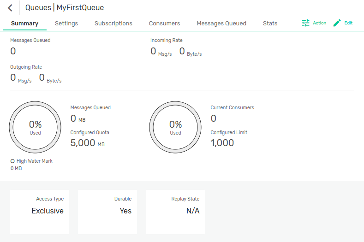Click the message quota usage gauge
Viewport: 364px width, 242px height.
[35, 127]
